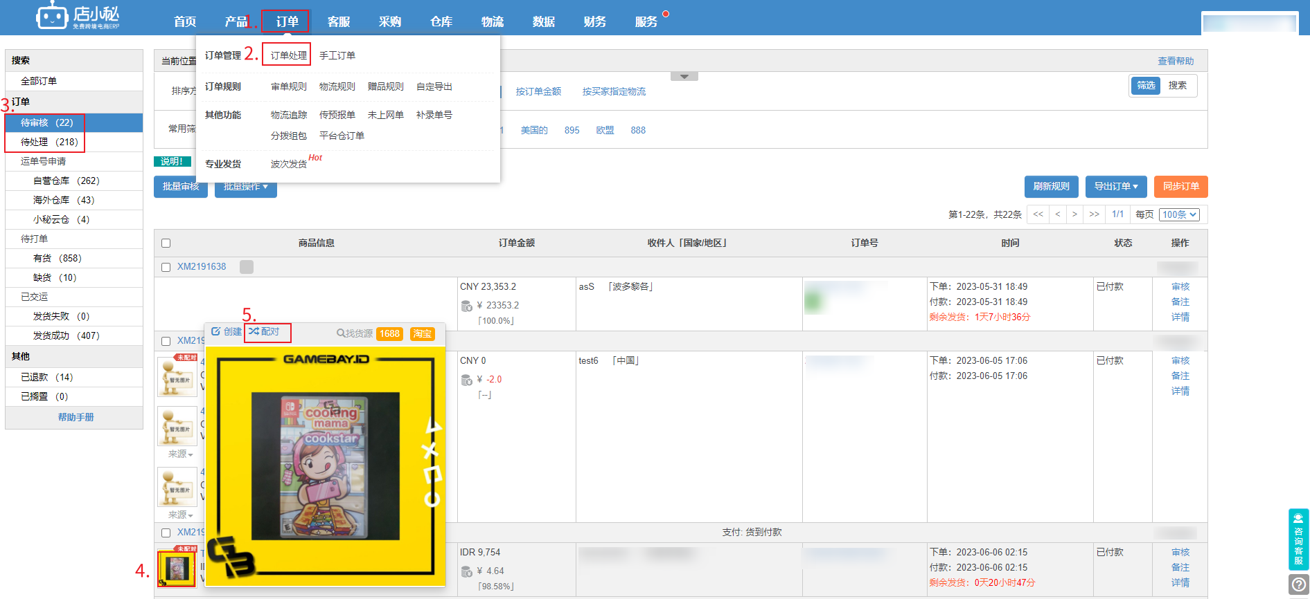
Task: Open the 财务 top menu
Action: tap(594, 21)
